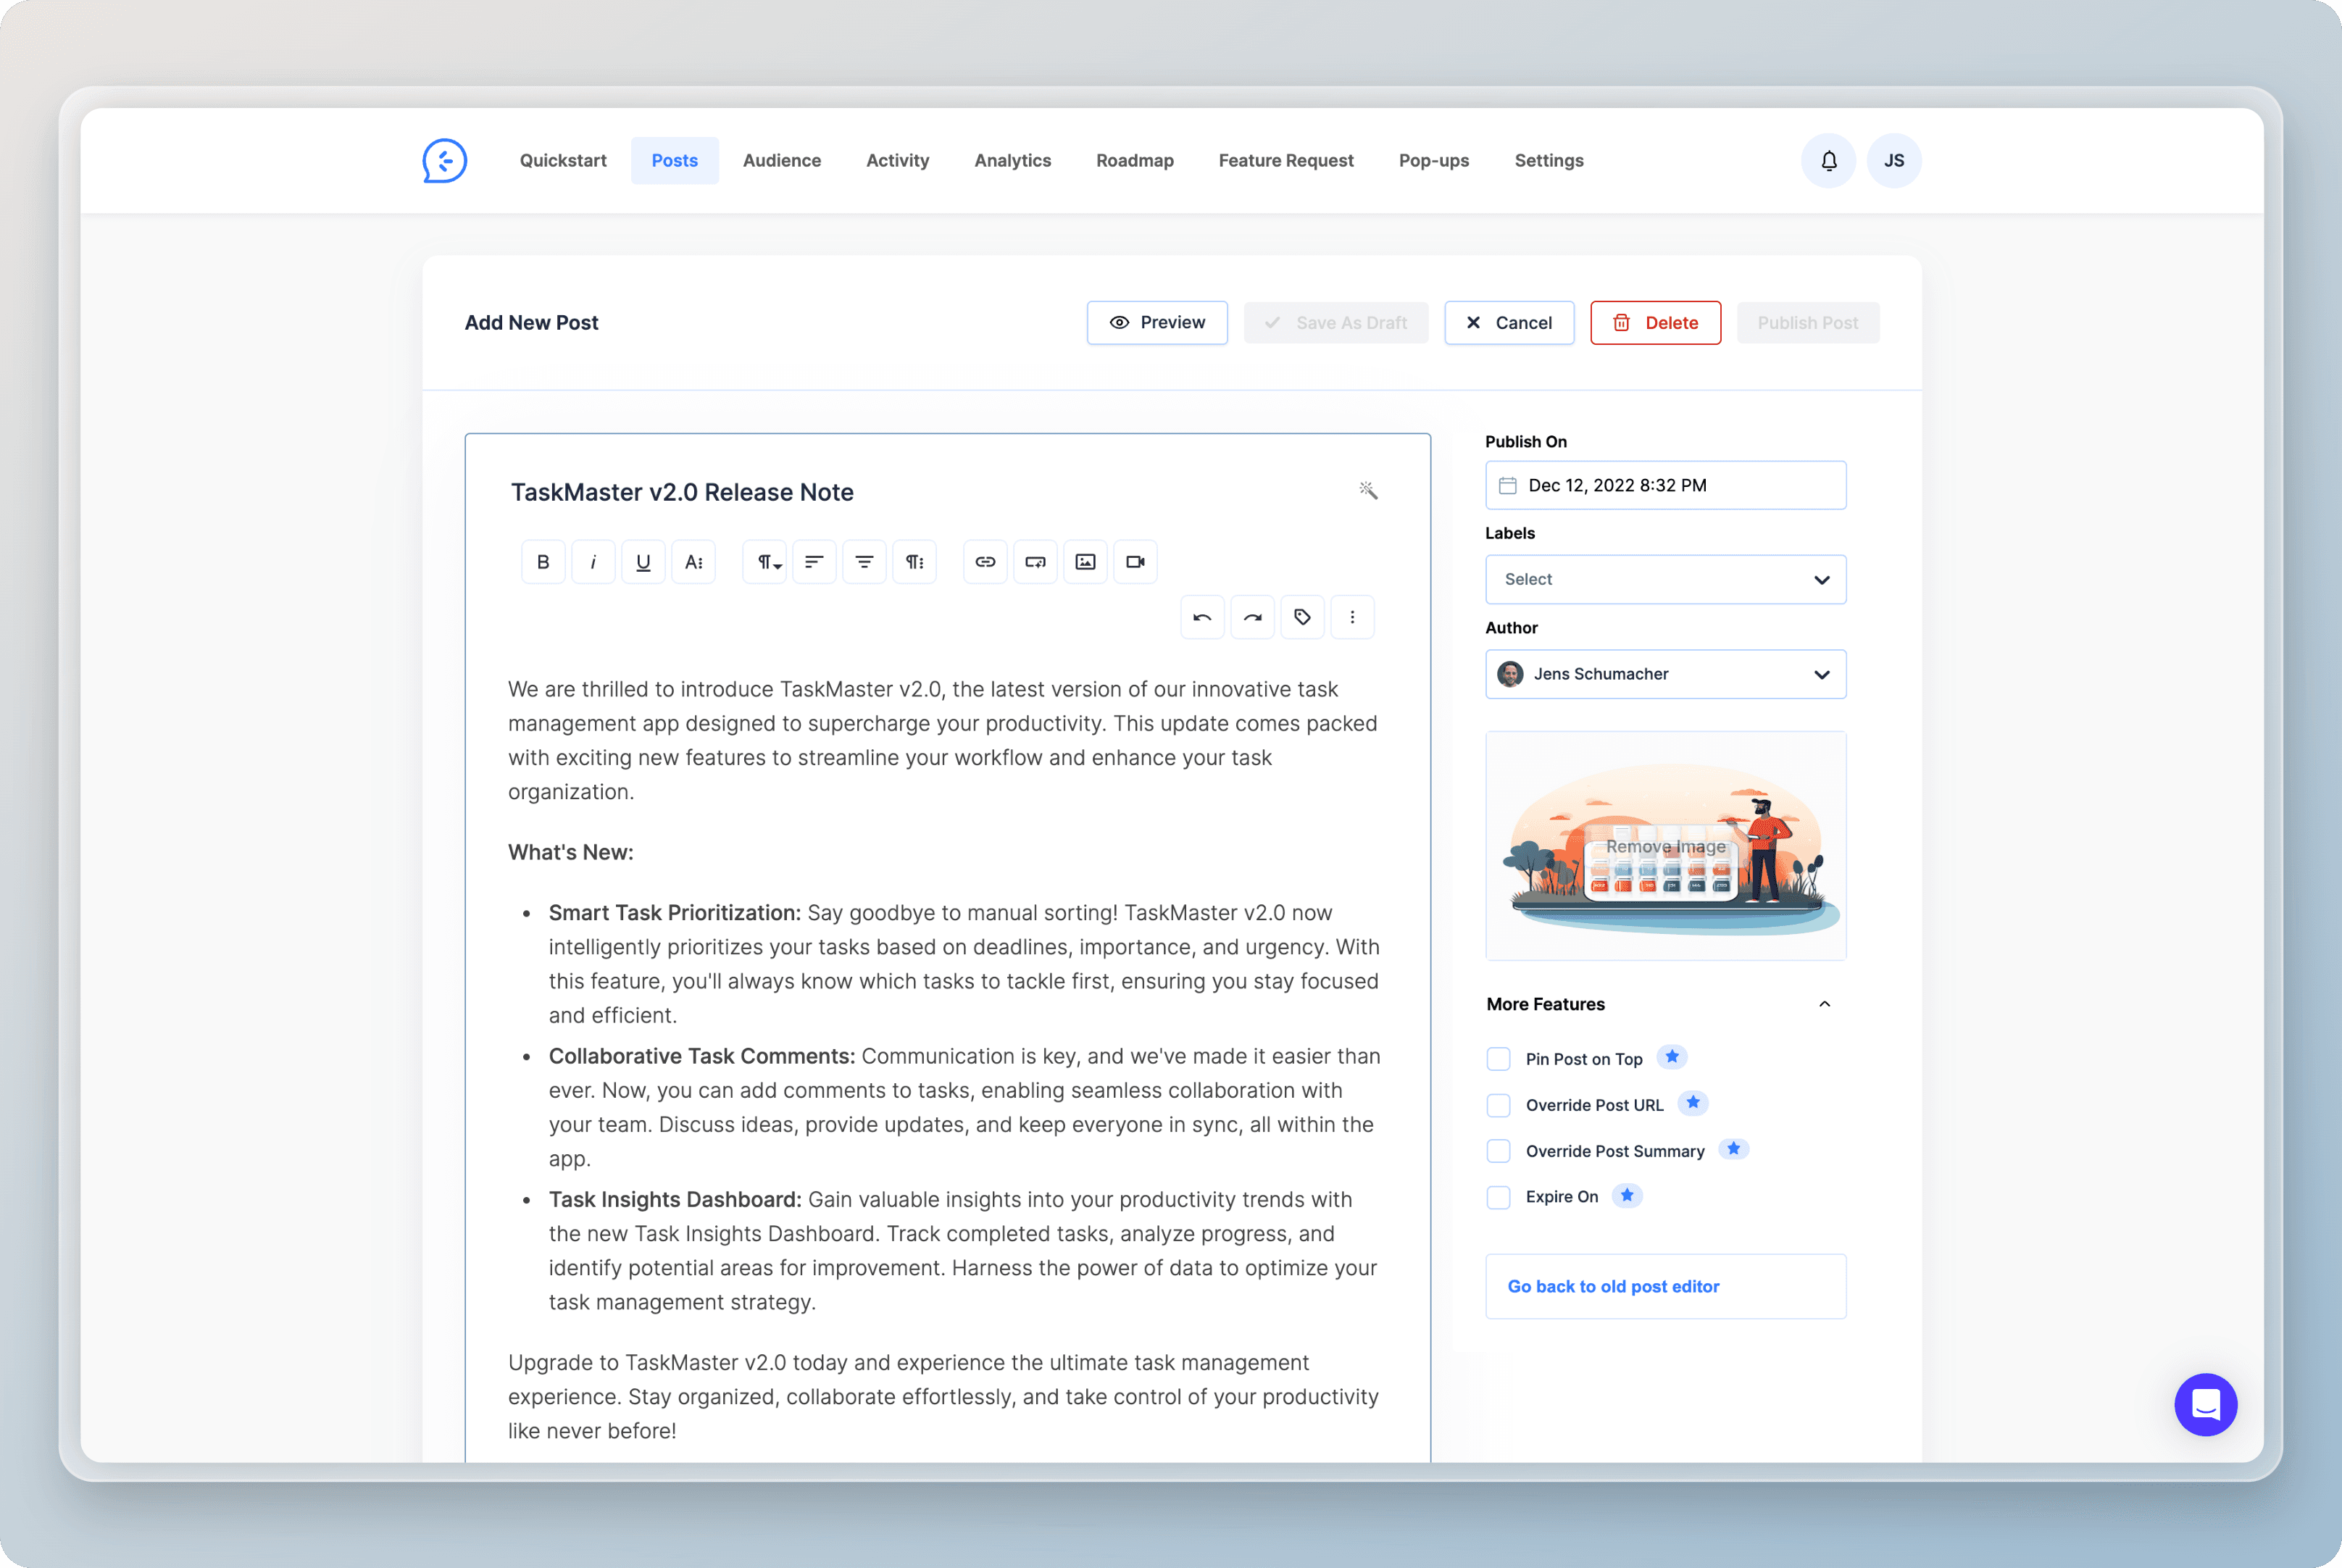Click the Publish On date field

(1665, 486)
